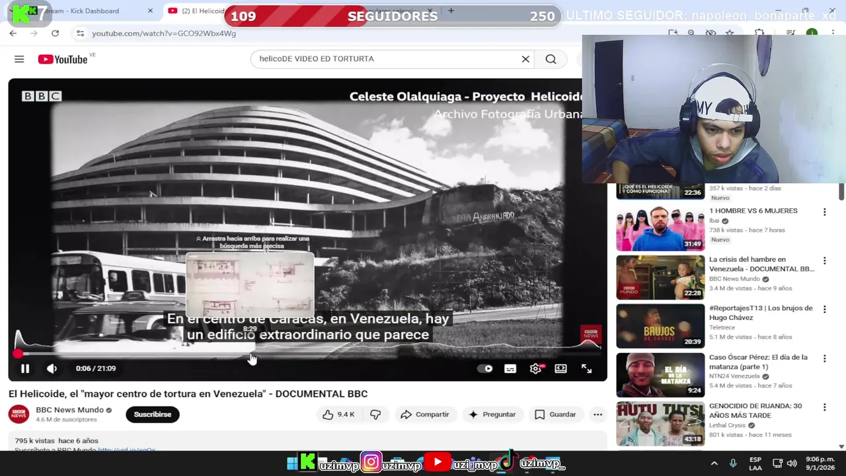Pause the video playback
This screenshot has width=846, height=476.
(25, 369)
